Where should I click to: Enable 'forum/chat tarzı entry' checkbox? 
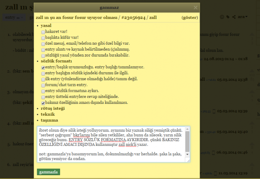[43, 85]
